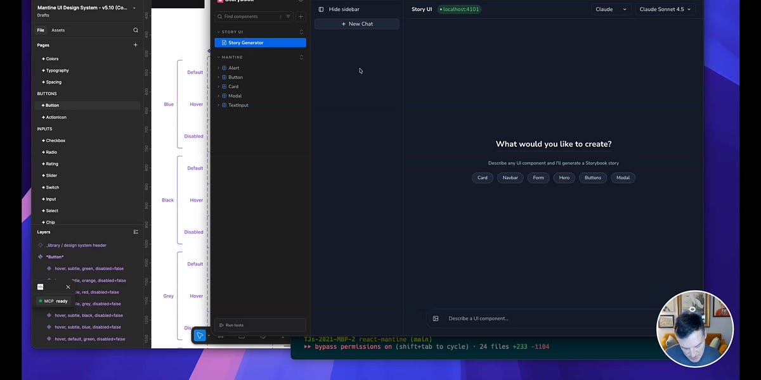Viewport: 761px width, 380px height.
Task: Open the Claude Sonnet 4.5 model dropdown
Action: click(x=665, y=9)
